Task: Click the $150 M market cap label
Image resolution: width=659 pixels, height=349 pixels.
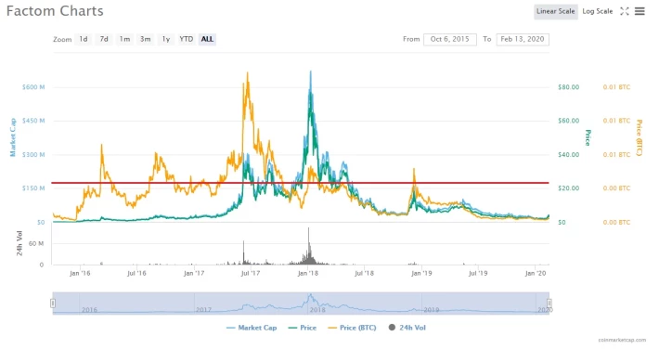Action: (33, 187)
